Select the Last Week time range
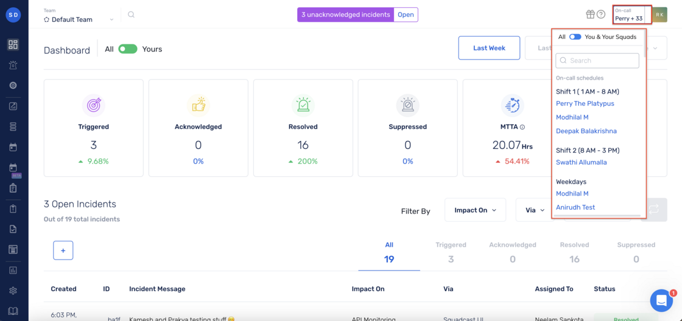The width and height of the screenshot is (682, 321). [490, 48]
